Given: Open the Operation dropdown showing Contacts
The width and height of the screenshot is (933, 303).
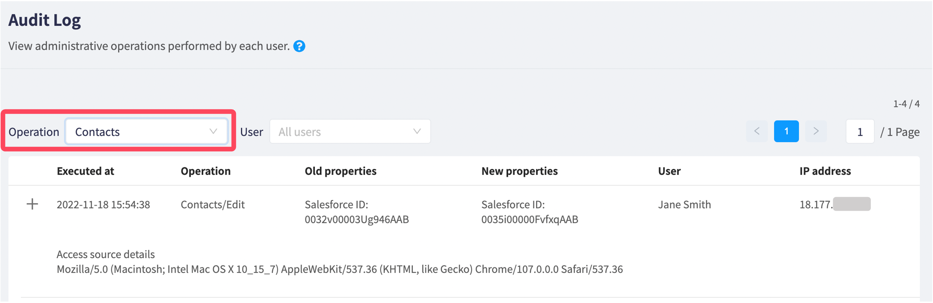Looking at the screenshot, I should coord(146,132).
